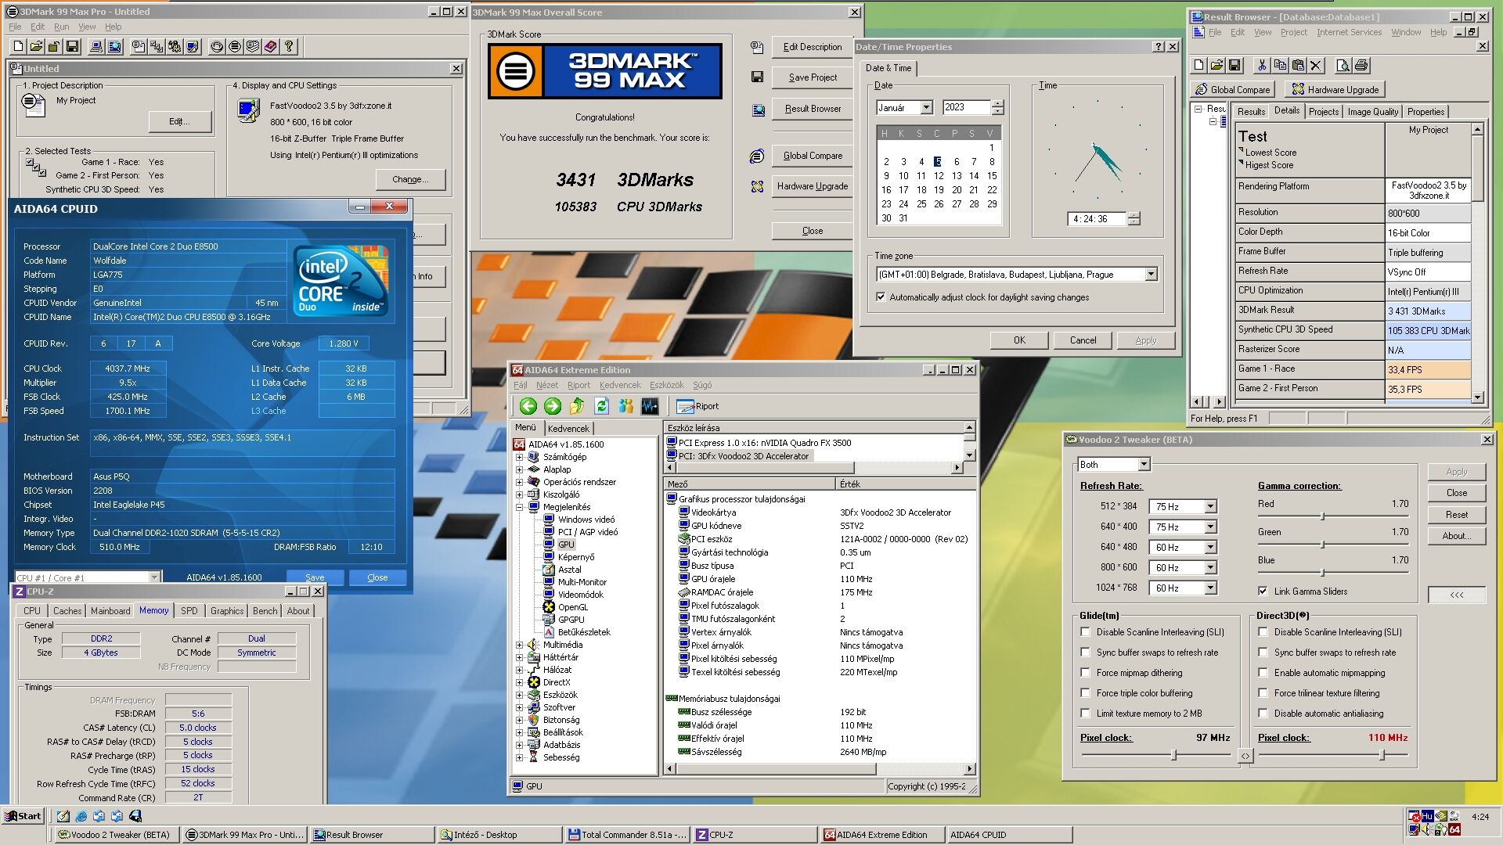Click Copy icon in Result Browser toolbar

click(1280, 66)
